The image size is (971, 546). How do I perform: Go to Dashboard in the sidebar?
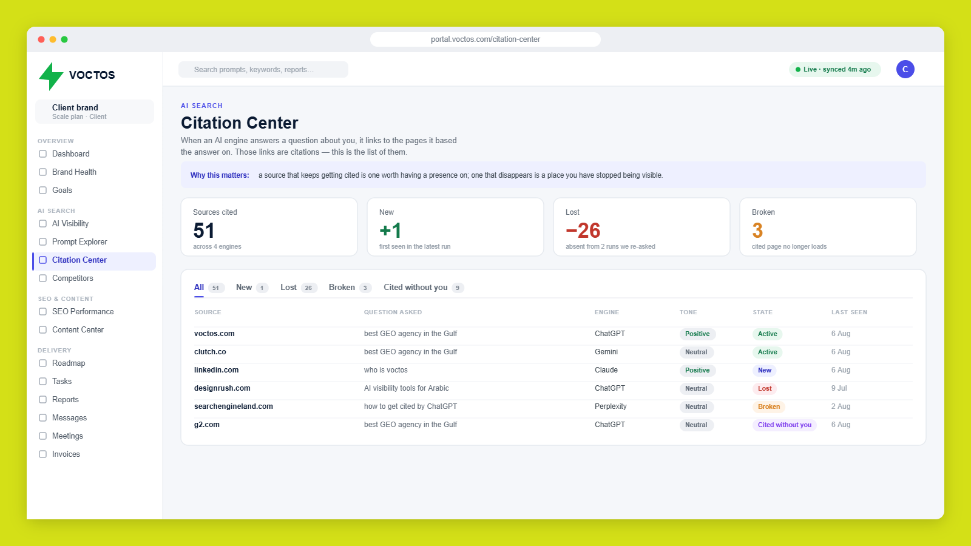point(94,154)
